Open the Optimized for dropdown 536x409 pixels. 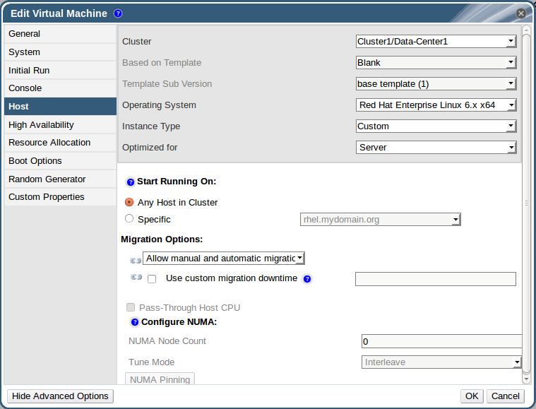point(436,148)
